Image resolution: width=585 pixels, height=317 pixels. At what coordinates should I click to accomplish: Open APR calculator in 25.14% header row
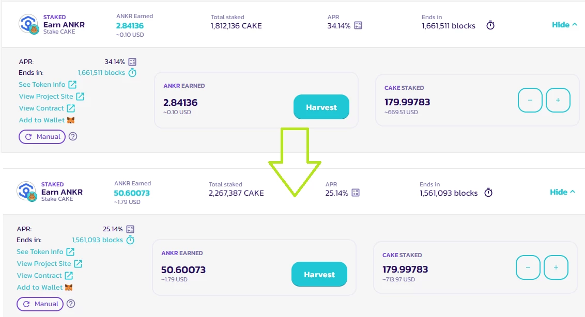pos(356,193)
